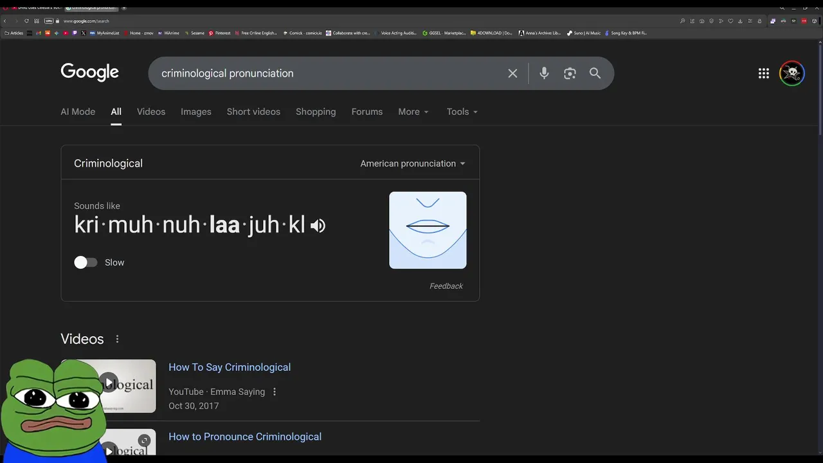
Task: Click the Feedback link
Action: click(x=446, y=286)
